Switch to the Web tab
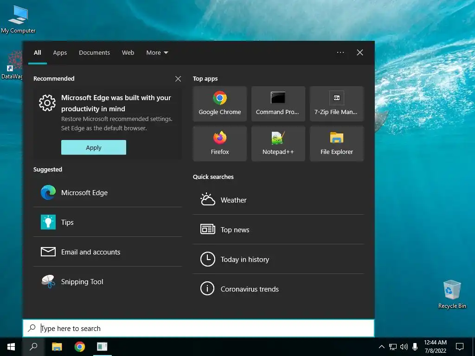The image size is (475, 356). (x=128, y=53)
